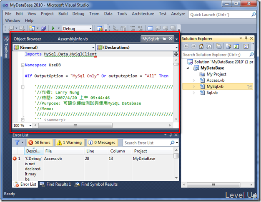Open the Toolbox side panel
Viewport: 261px width, 202px height.
6,47
